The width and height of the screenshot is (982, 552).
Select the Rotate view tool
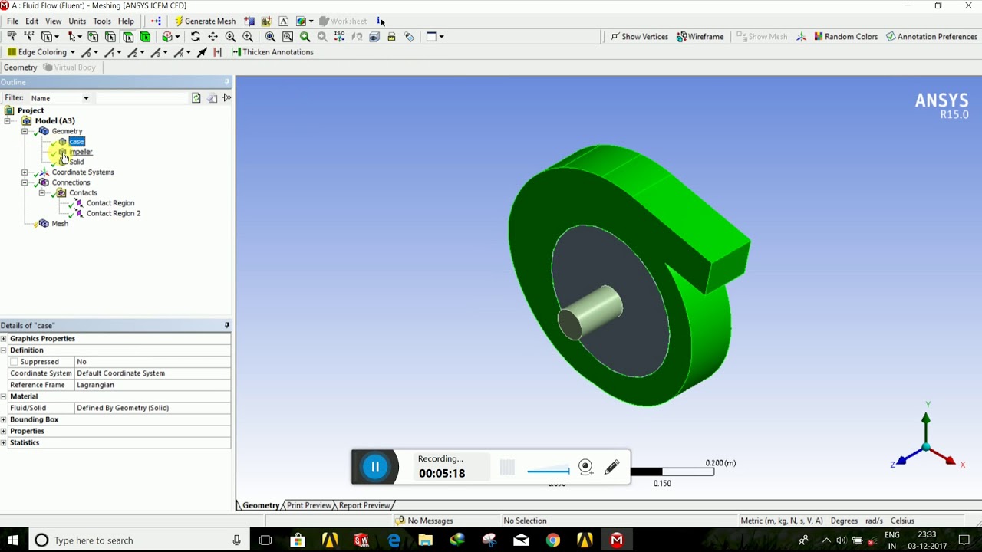pos(196,37)
